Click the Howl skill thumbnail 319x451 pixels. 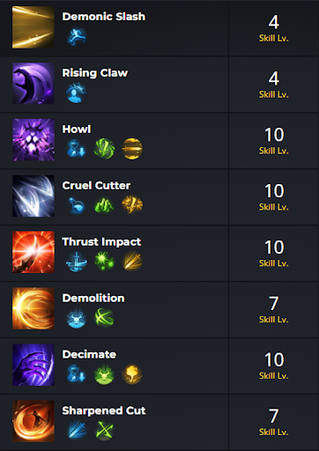(33, 140)
